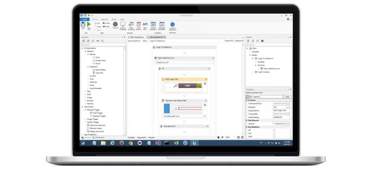Click the Create Variable icon
369x172 pixels.
pyautogui.click(x=153, y=24)
